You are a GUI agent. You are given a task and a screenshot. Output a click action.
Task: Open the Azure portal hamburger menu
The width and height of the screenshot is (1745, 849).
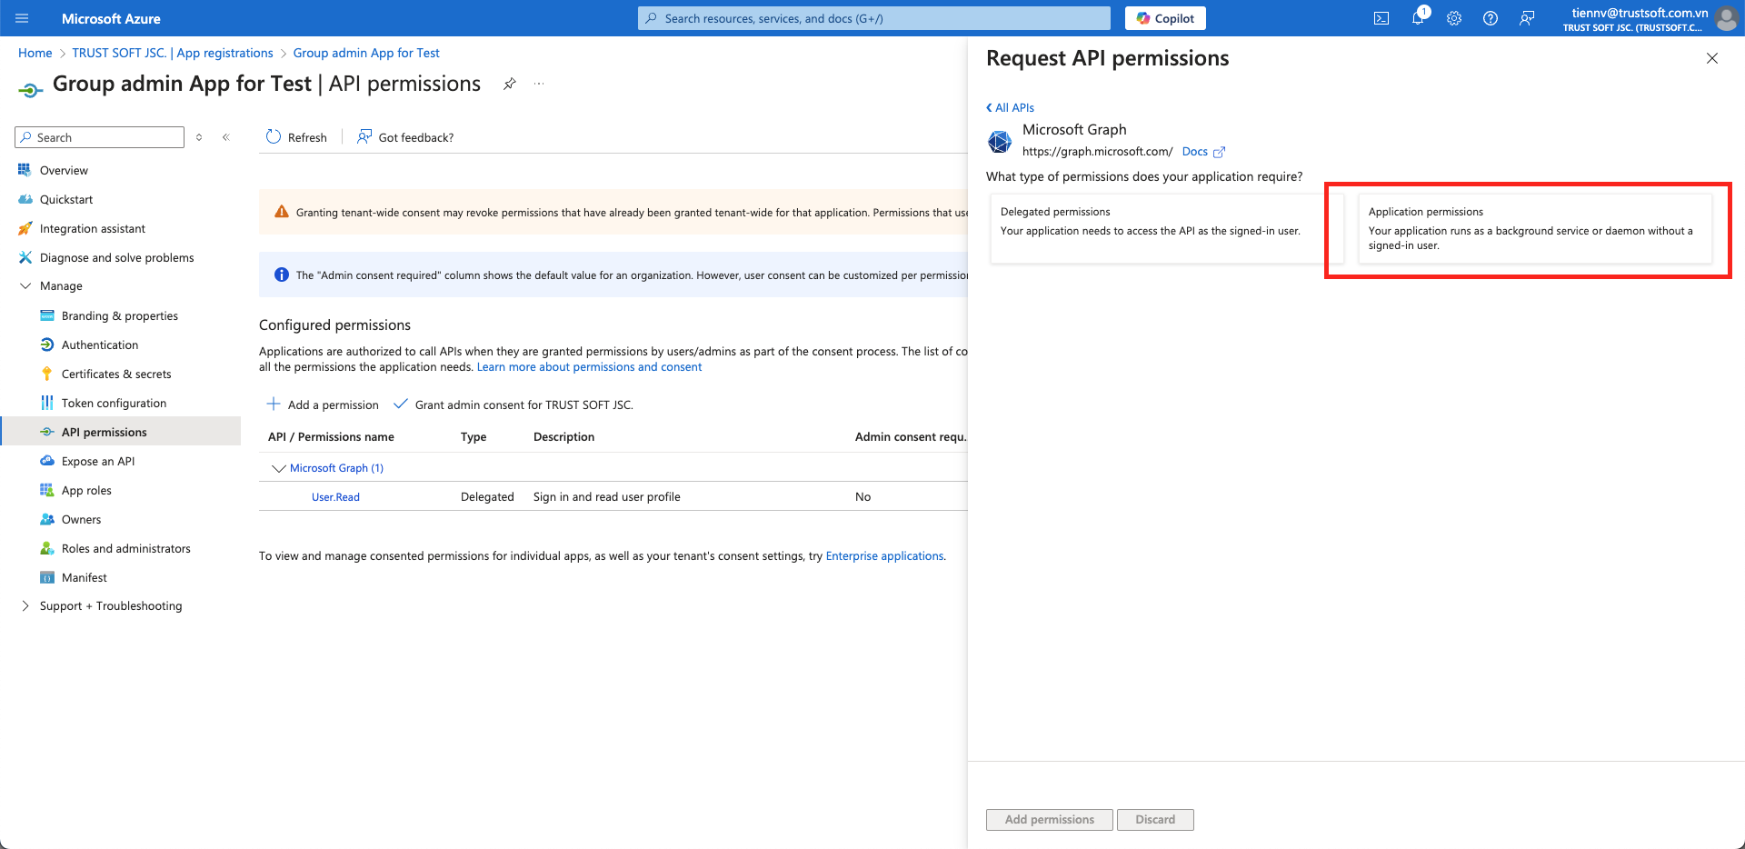click(23, 18)
